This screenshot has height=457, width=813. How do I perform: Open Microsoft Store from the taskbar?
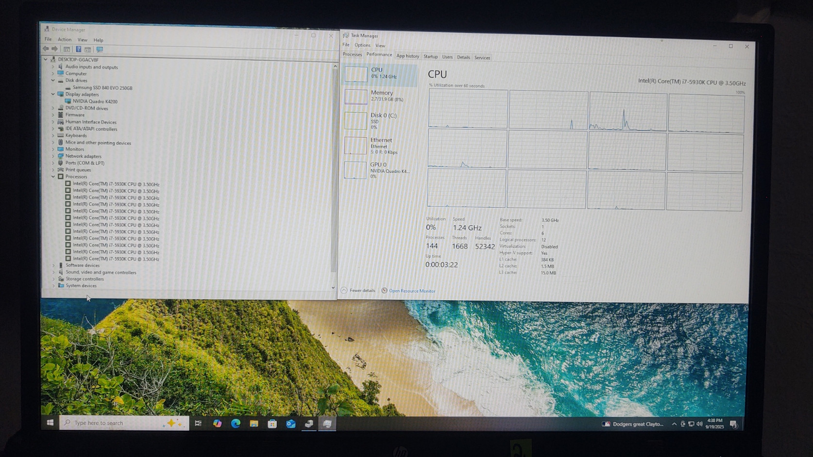272,424
